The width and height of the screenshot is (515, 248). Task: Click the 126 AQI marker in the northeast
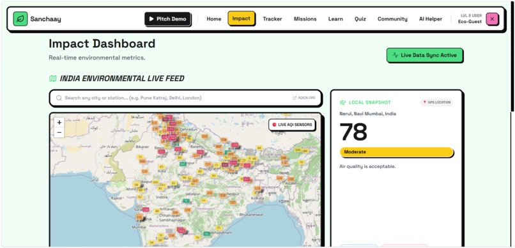[x=279, y=178]
